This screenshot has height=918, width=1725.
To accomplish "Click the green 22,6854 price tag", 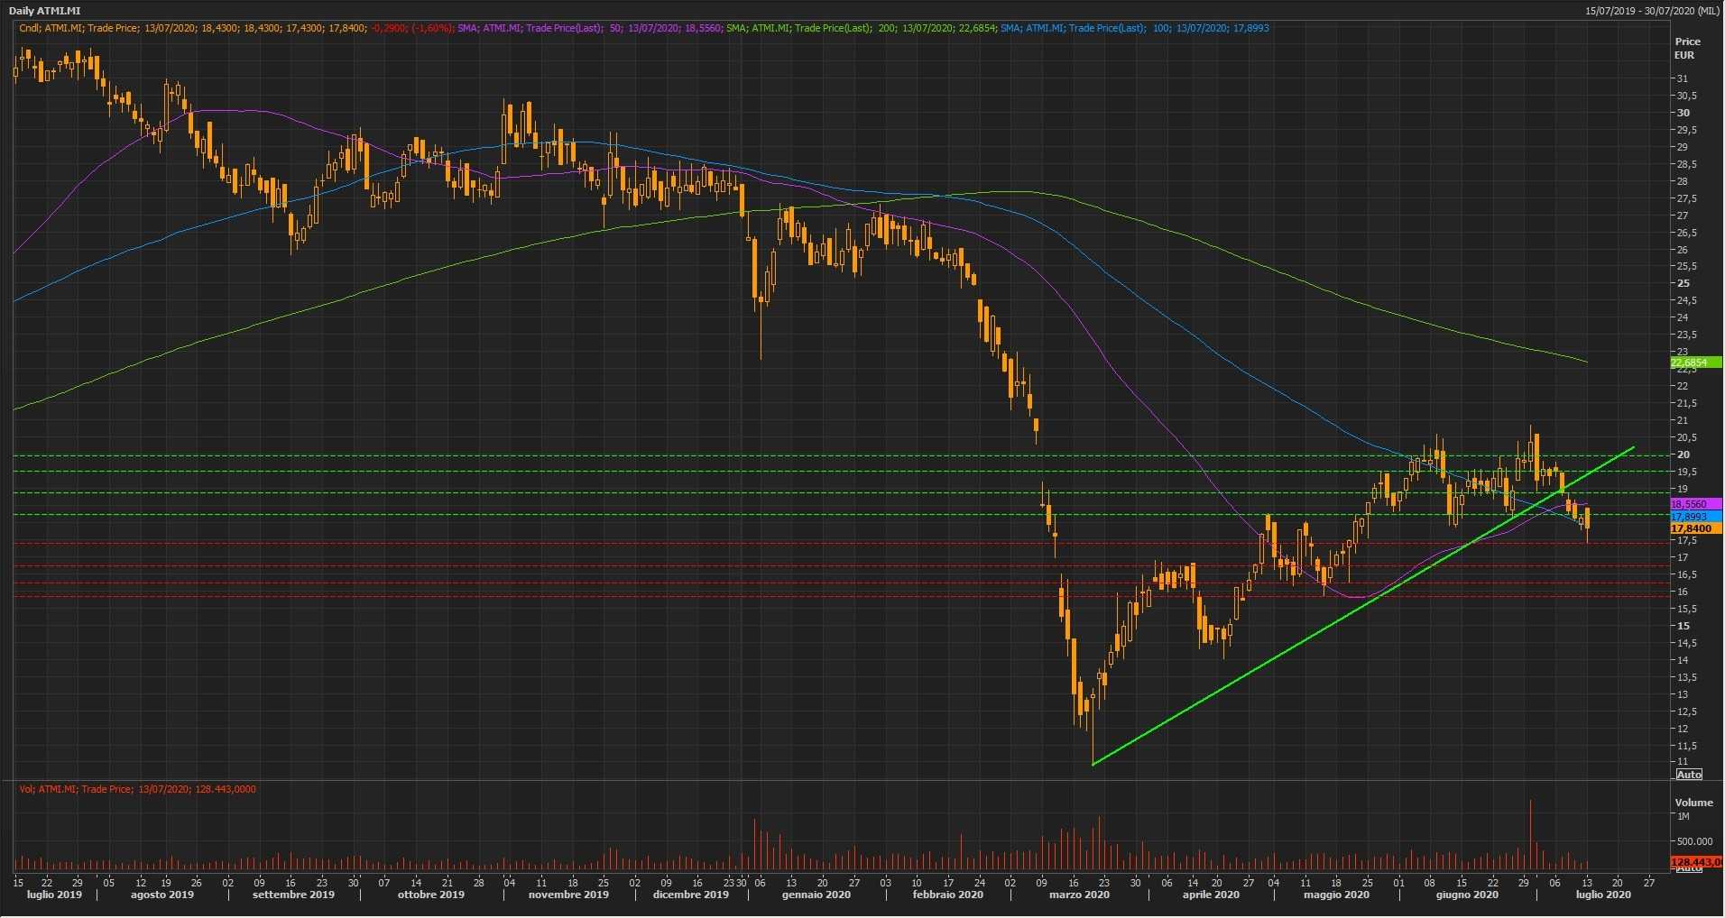I will tap(1688, 363).
